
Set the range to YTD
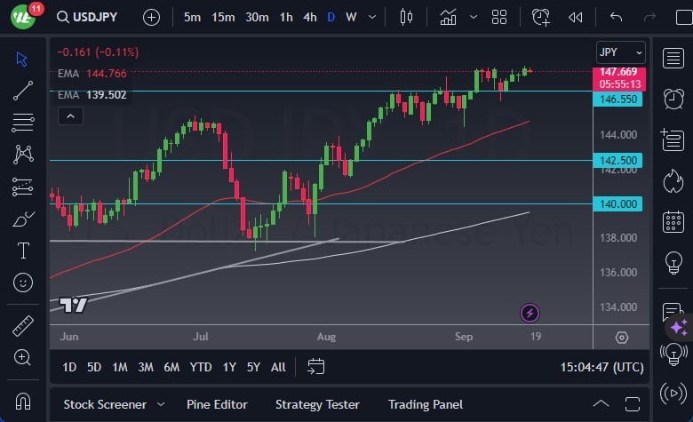pos(201,367)
